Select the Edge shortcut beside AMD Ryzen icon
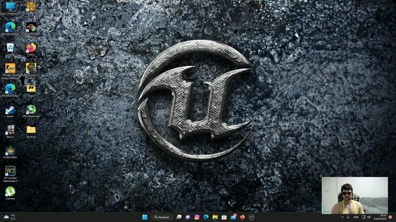 [10, 28]
